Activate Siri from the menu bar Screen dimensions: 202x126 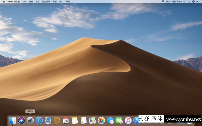pos(193,2)
